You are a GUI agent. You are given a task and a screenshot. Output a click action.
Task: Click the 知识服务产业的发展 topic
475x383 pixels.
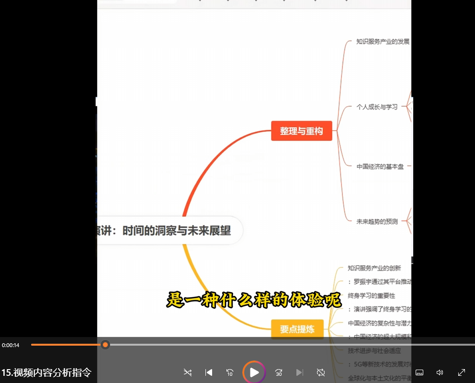coord(383,42)
